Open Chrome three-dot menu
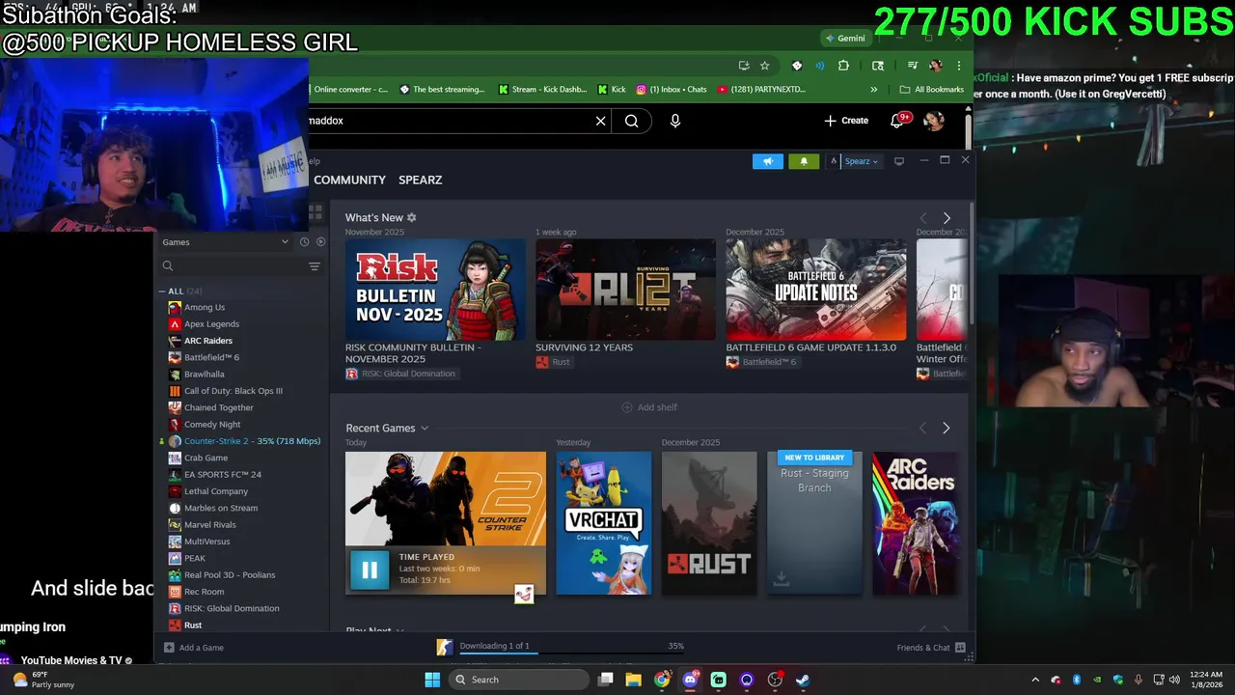 tap(958, 66)
